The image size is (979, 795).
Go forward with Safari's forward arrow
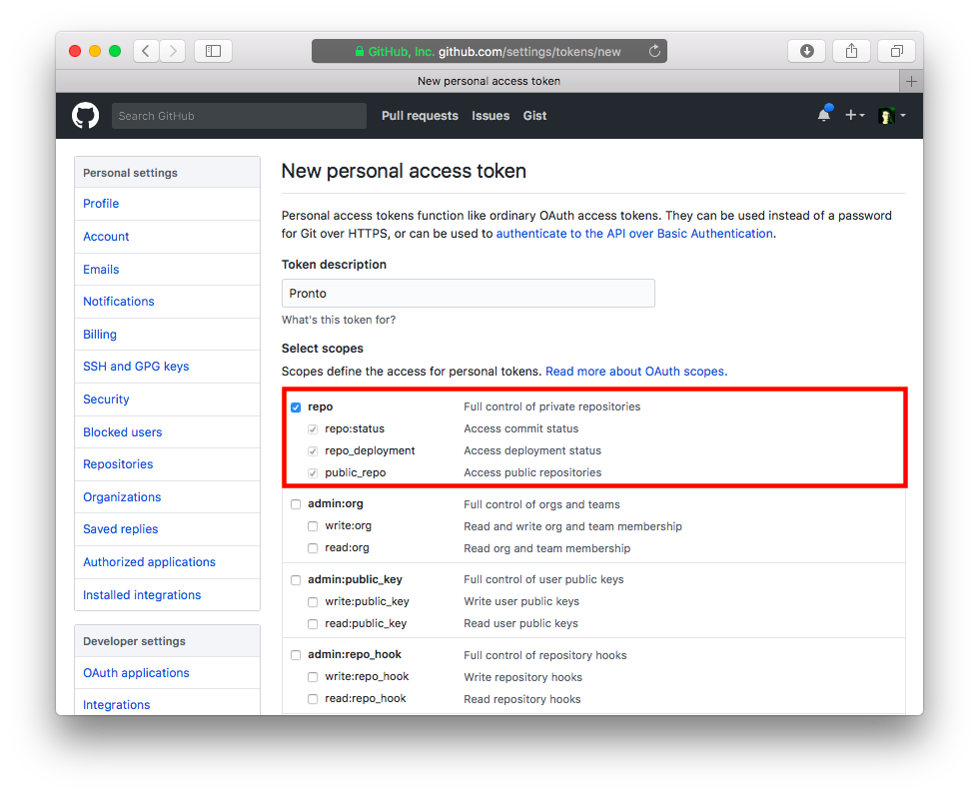click(x=173, y=51)
